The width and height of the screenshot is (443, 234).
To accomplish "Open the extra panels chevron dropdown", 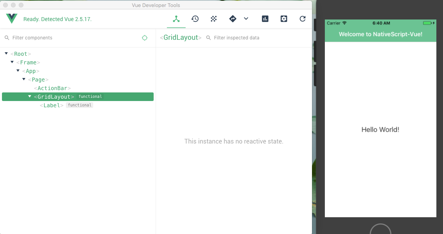I will pos(246,18).
